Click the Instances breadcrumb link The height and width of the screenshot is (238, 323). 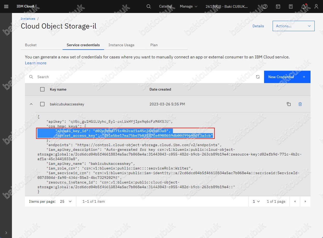(x=28, y=19)
